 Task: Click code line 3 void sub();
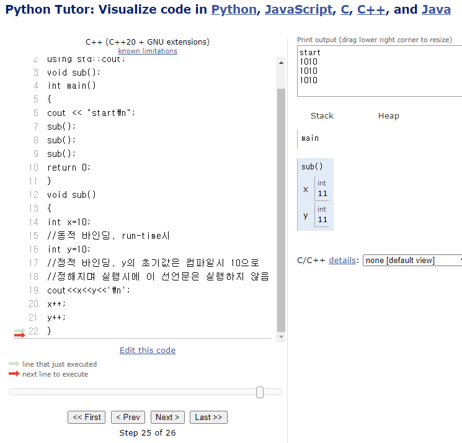pyautogui.click(x=74, y=72)
